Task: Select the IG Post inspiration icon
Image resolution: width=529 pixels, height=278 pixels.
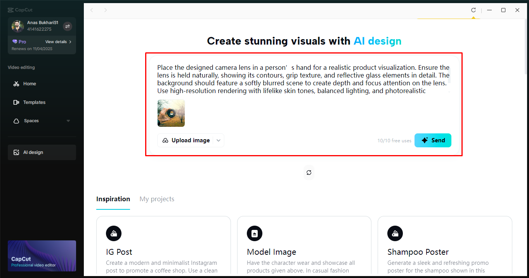Action: pos(113,233)
